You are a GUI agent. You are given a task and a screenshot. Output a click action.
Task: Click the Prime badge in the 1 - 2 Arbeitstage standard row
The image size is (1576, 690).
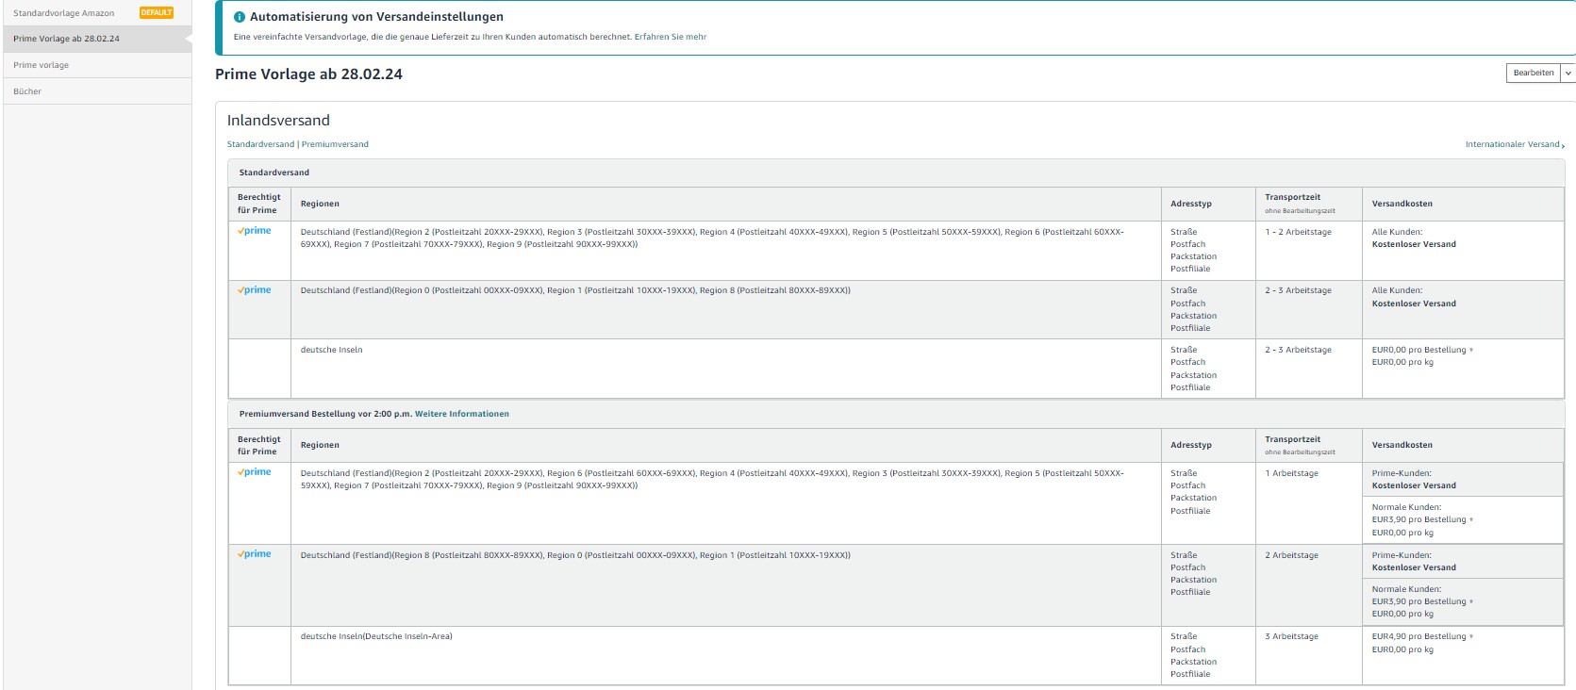255,231
